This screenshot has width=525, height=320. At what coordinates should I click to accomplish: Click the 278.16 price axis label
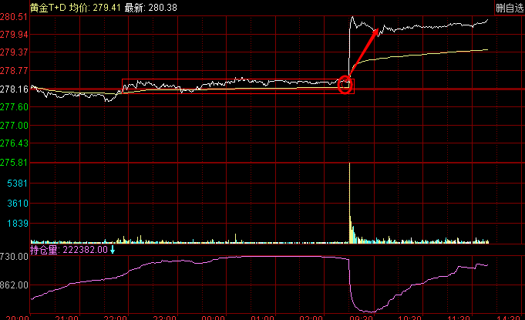point(15,89)
